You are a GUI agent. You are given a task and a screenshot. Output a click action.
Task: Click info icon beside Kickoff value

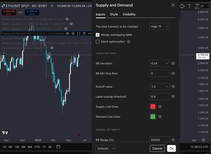pyautogui.click(x=173, y=87)
